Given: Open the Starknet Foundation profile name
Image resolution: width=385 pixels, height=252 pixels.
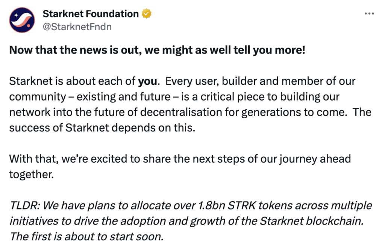Looking at the screenshot, I should 91,14.
